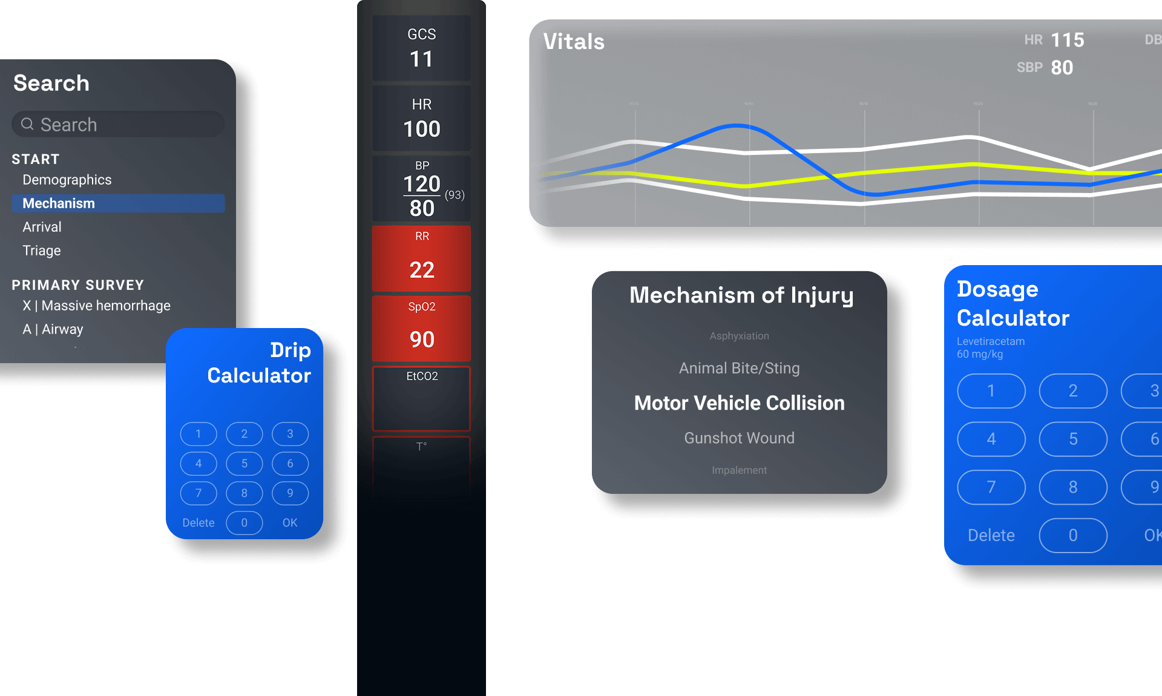Open the SpO2 90 alert tile
This screenshot has height=696, width=1162.
coord(421,329)
